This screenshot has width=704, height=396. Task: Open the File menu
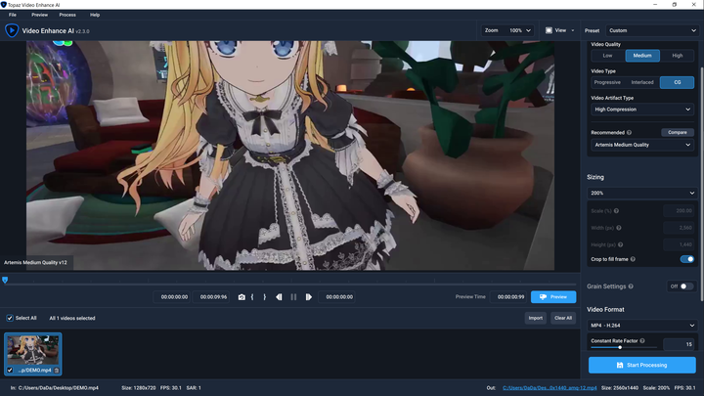[12, 15]
